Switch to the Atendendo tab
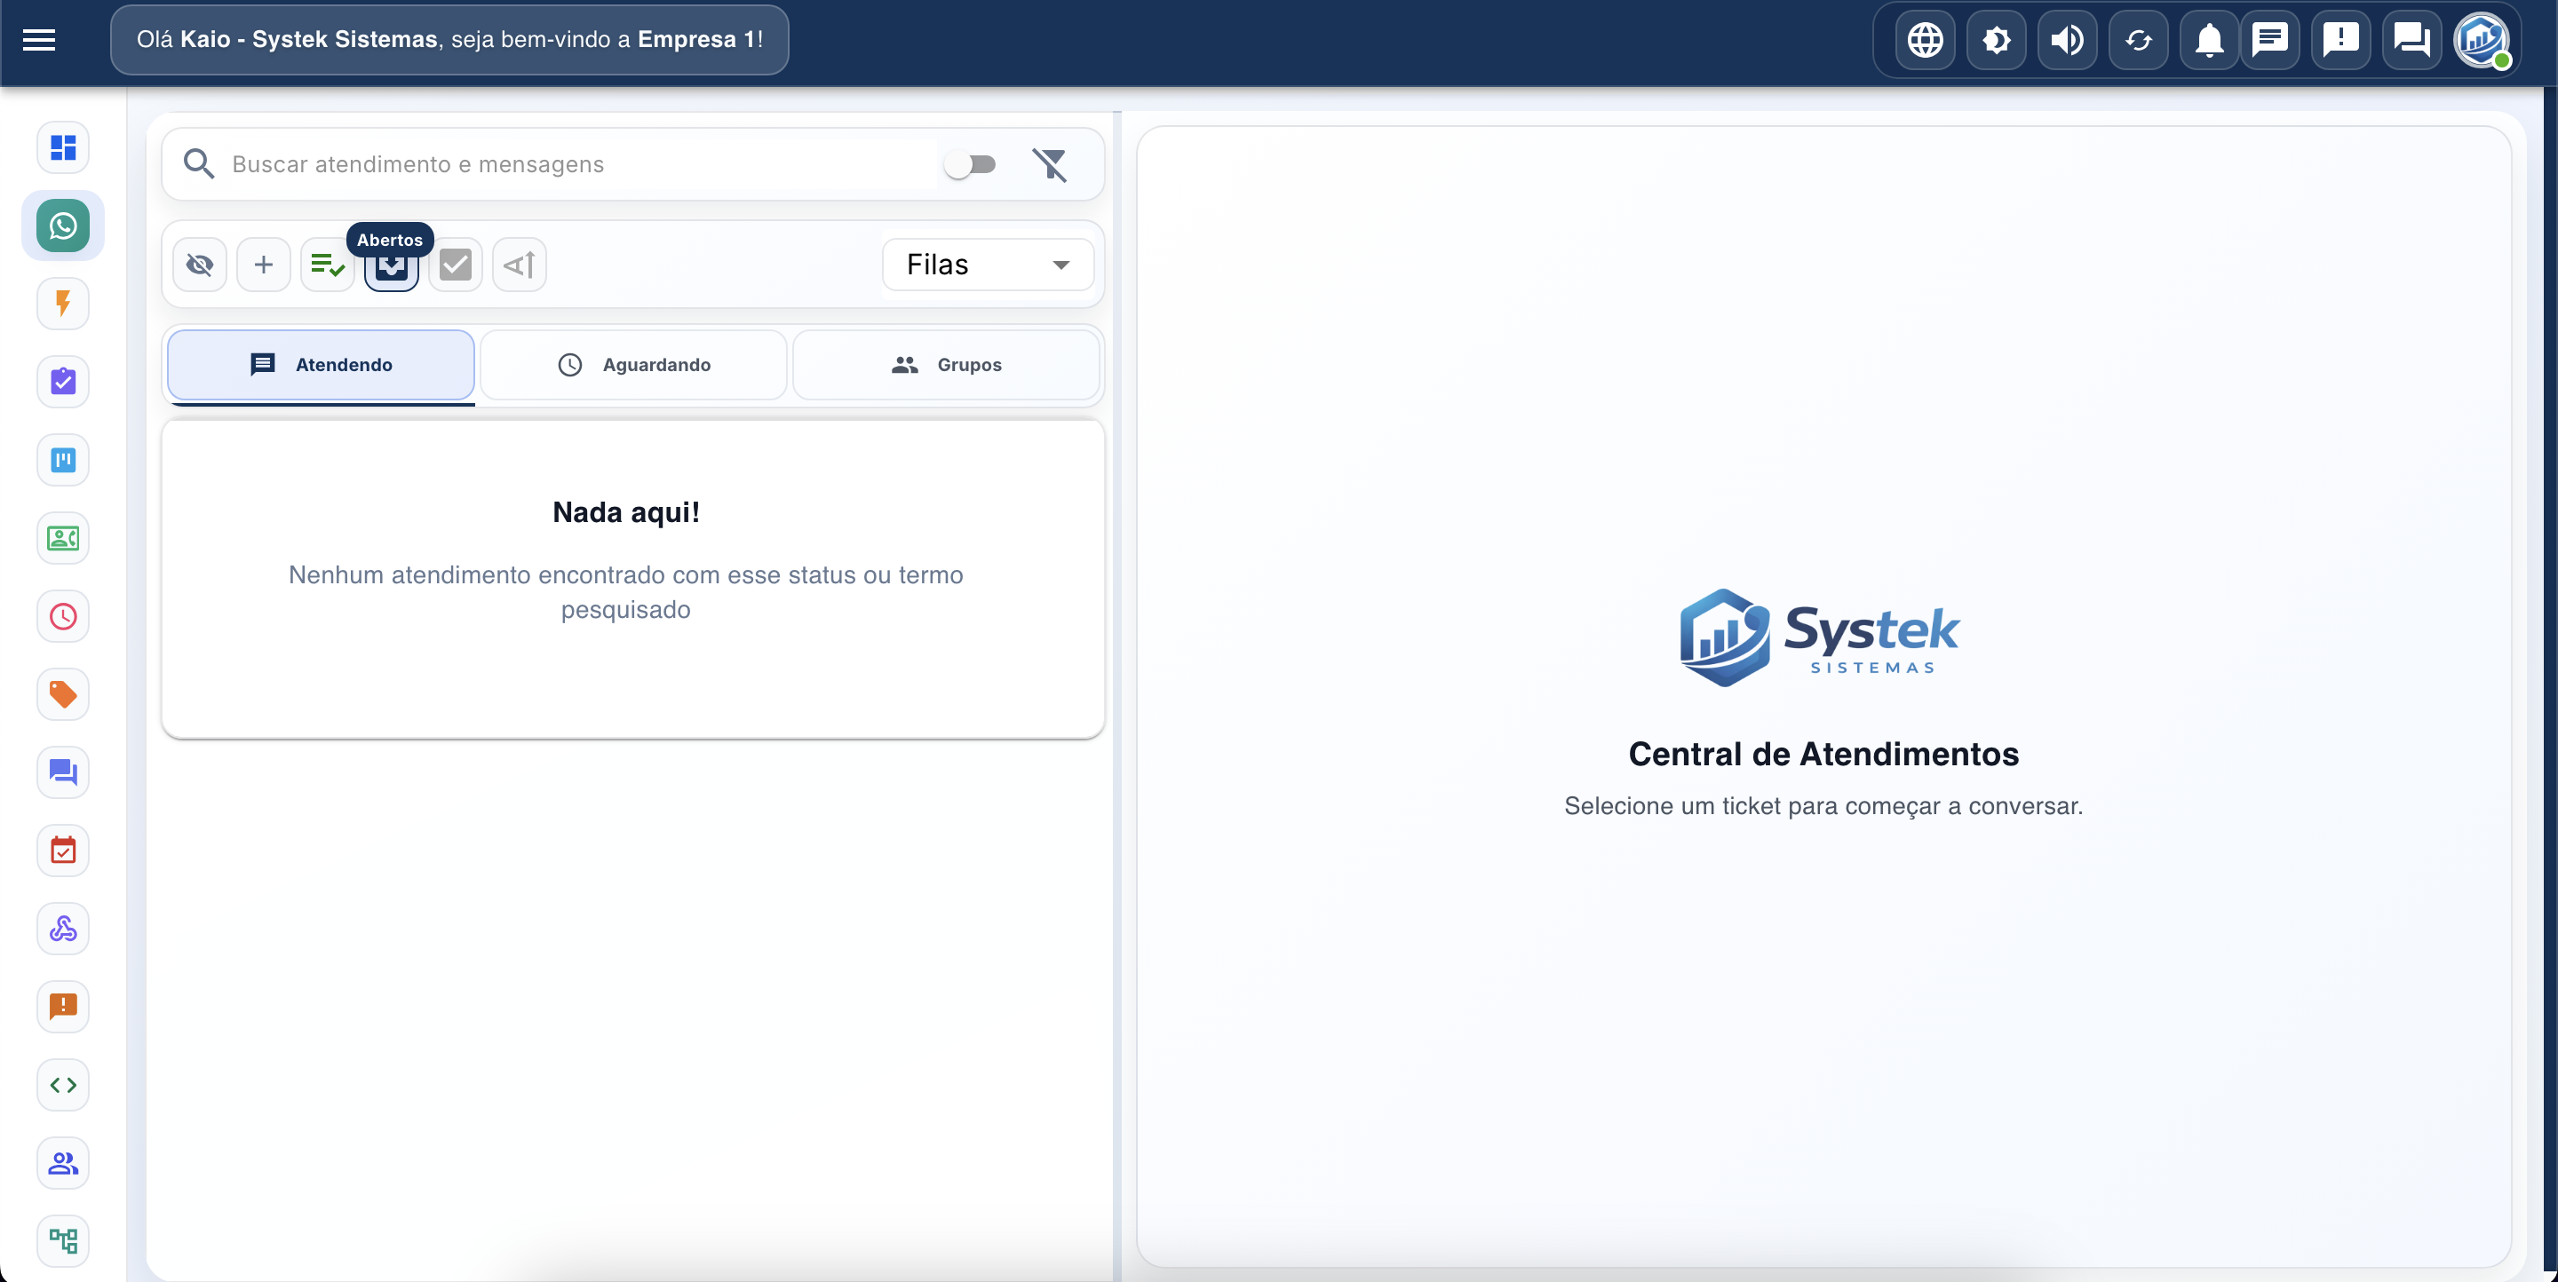 (321, 365)
